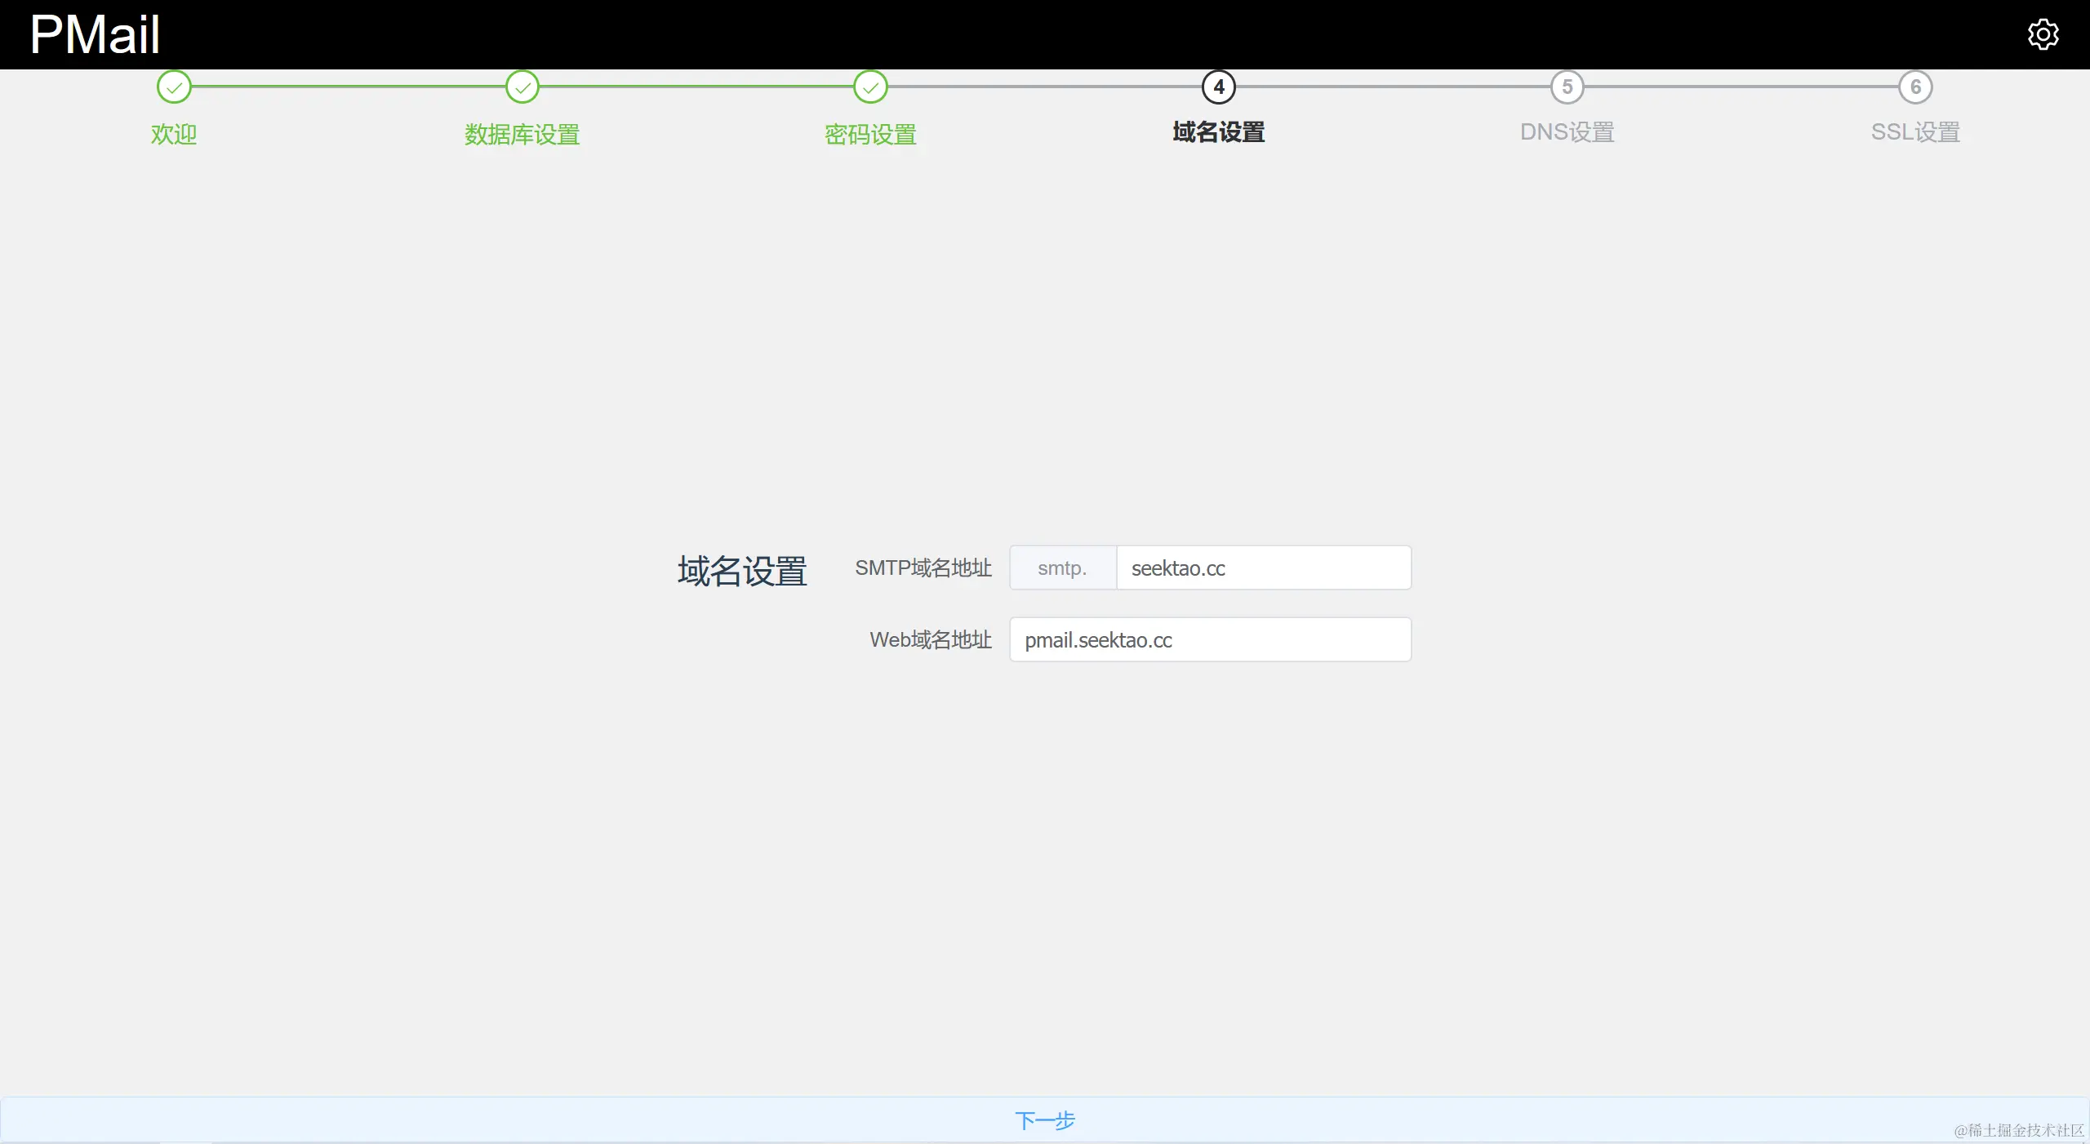Click step 5 circle for DNS设置
Viewport: 2090px width, 1144px height.
[1567, 87]
